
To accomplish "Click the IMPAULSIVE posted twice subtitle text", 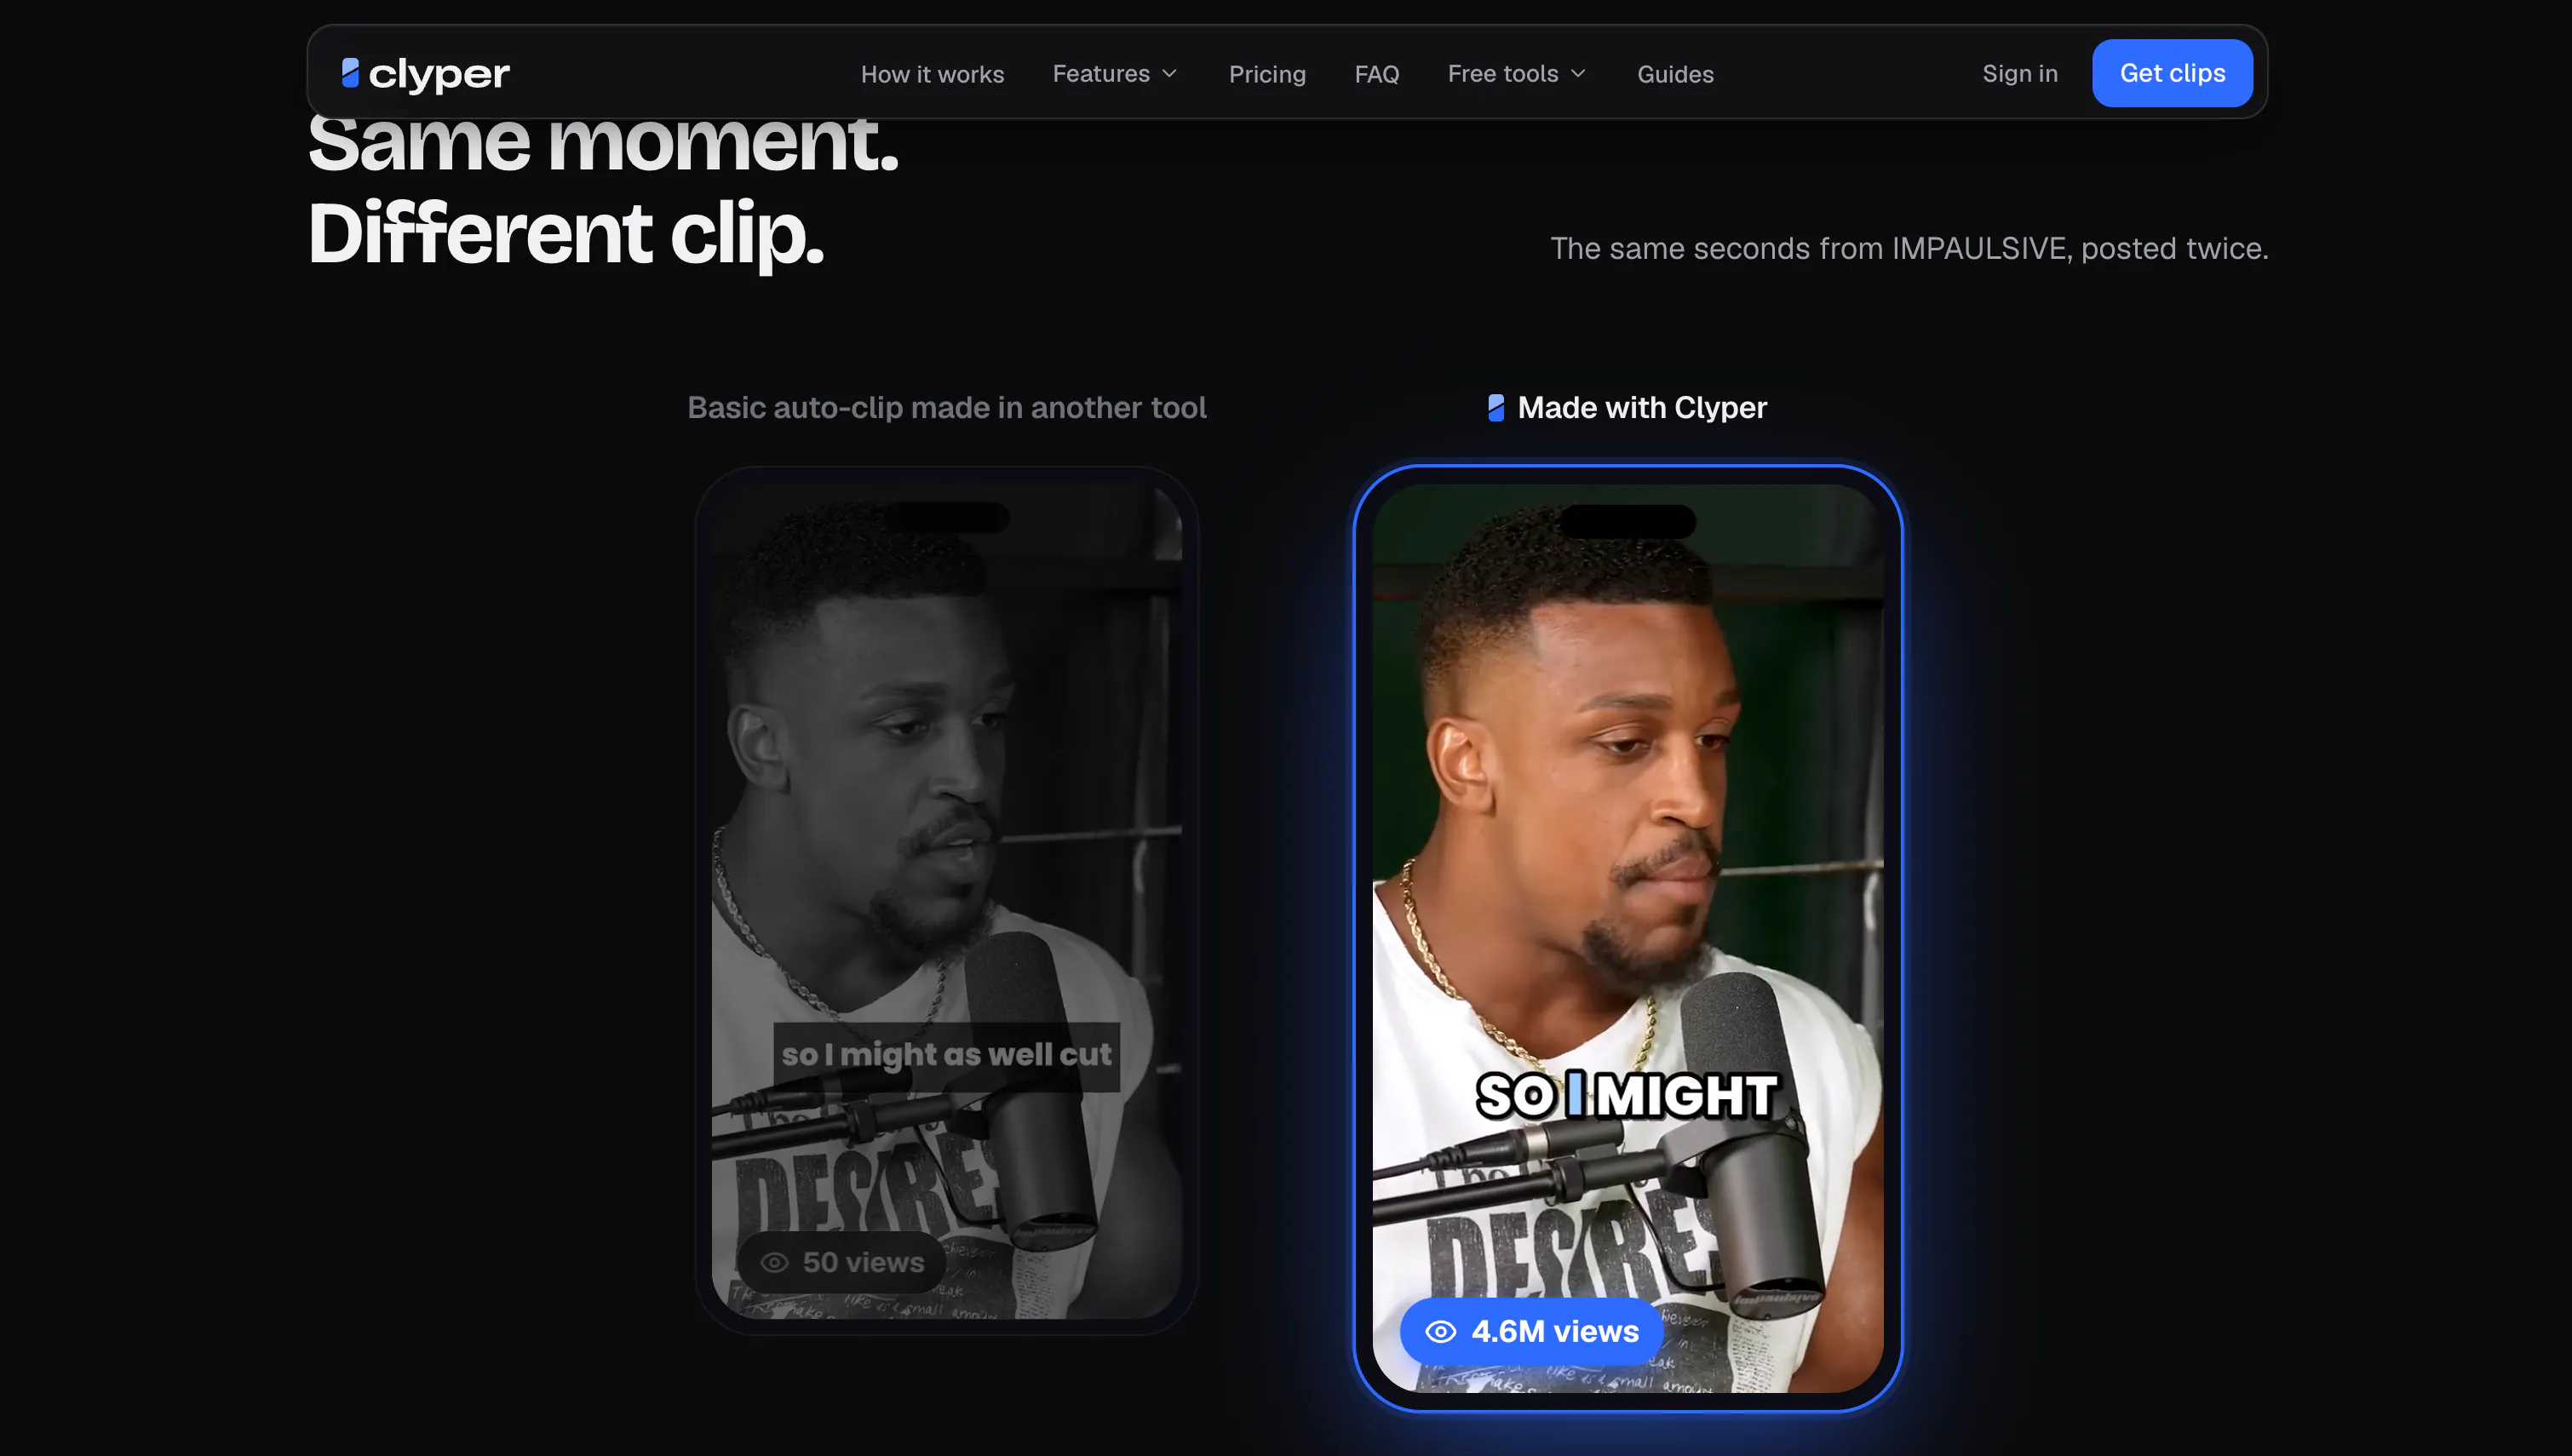I will coord(1909,248).
